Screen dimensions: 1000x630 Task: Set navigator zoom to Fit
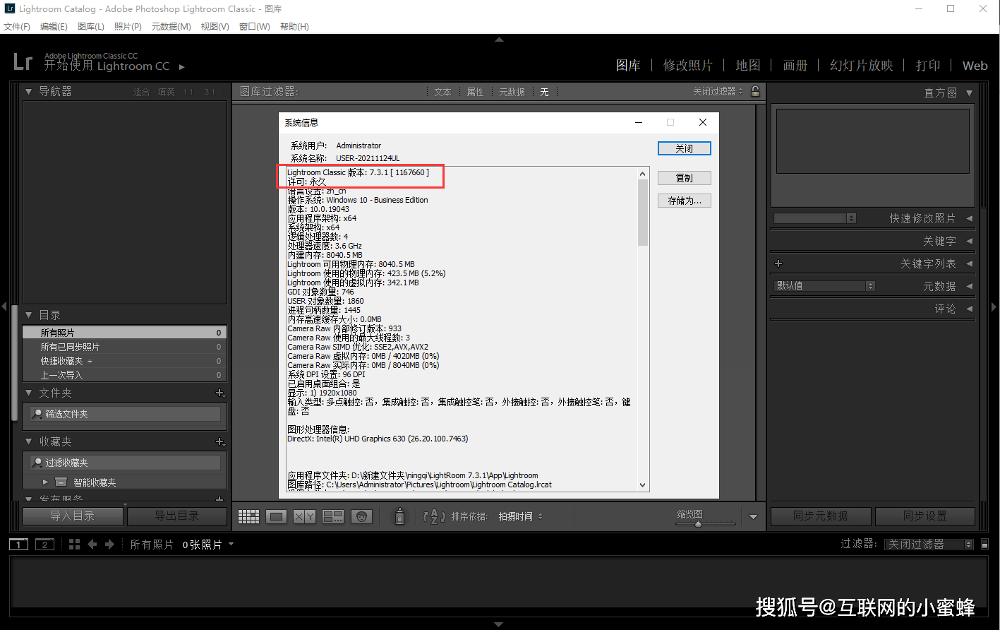point(141,92)
